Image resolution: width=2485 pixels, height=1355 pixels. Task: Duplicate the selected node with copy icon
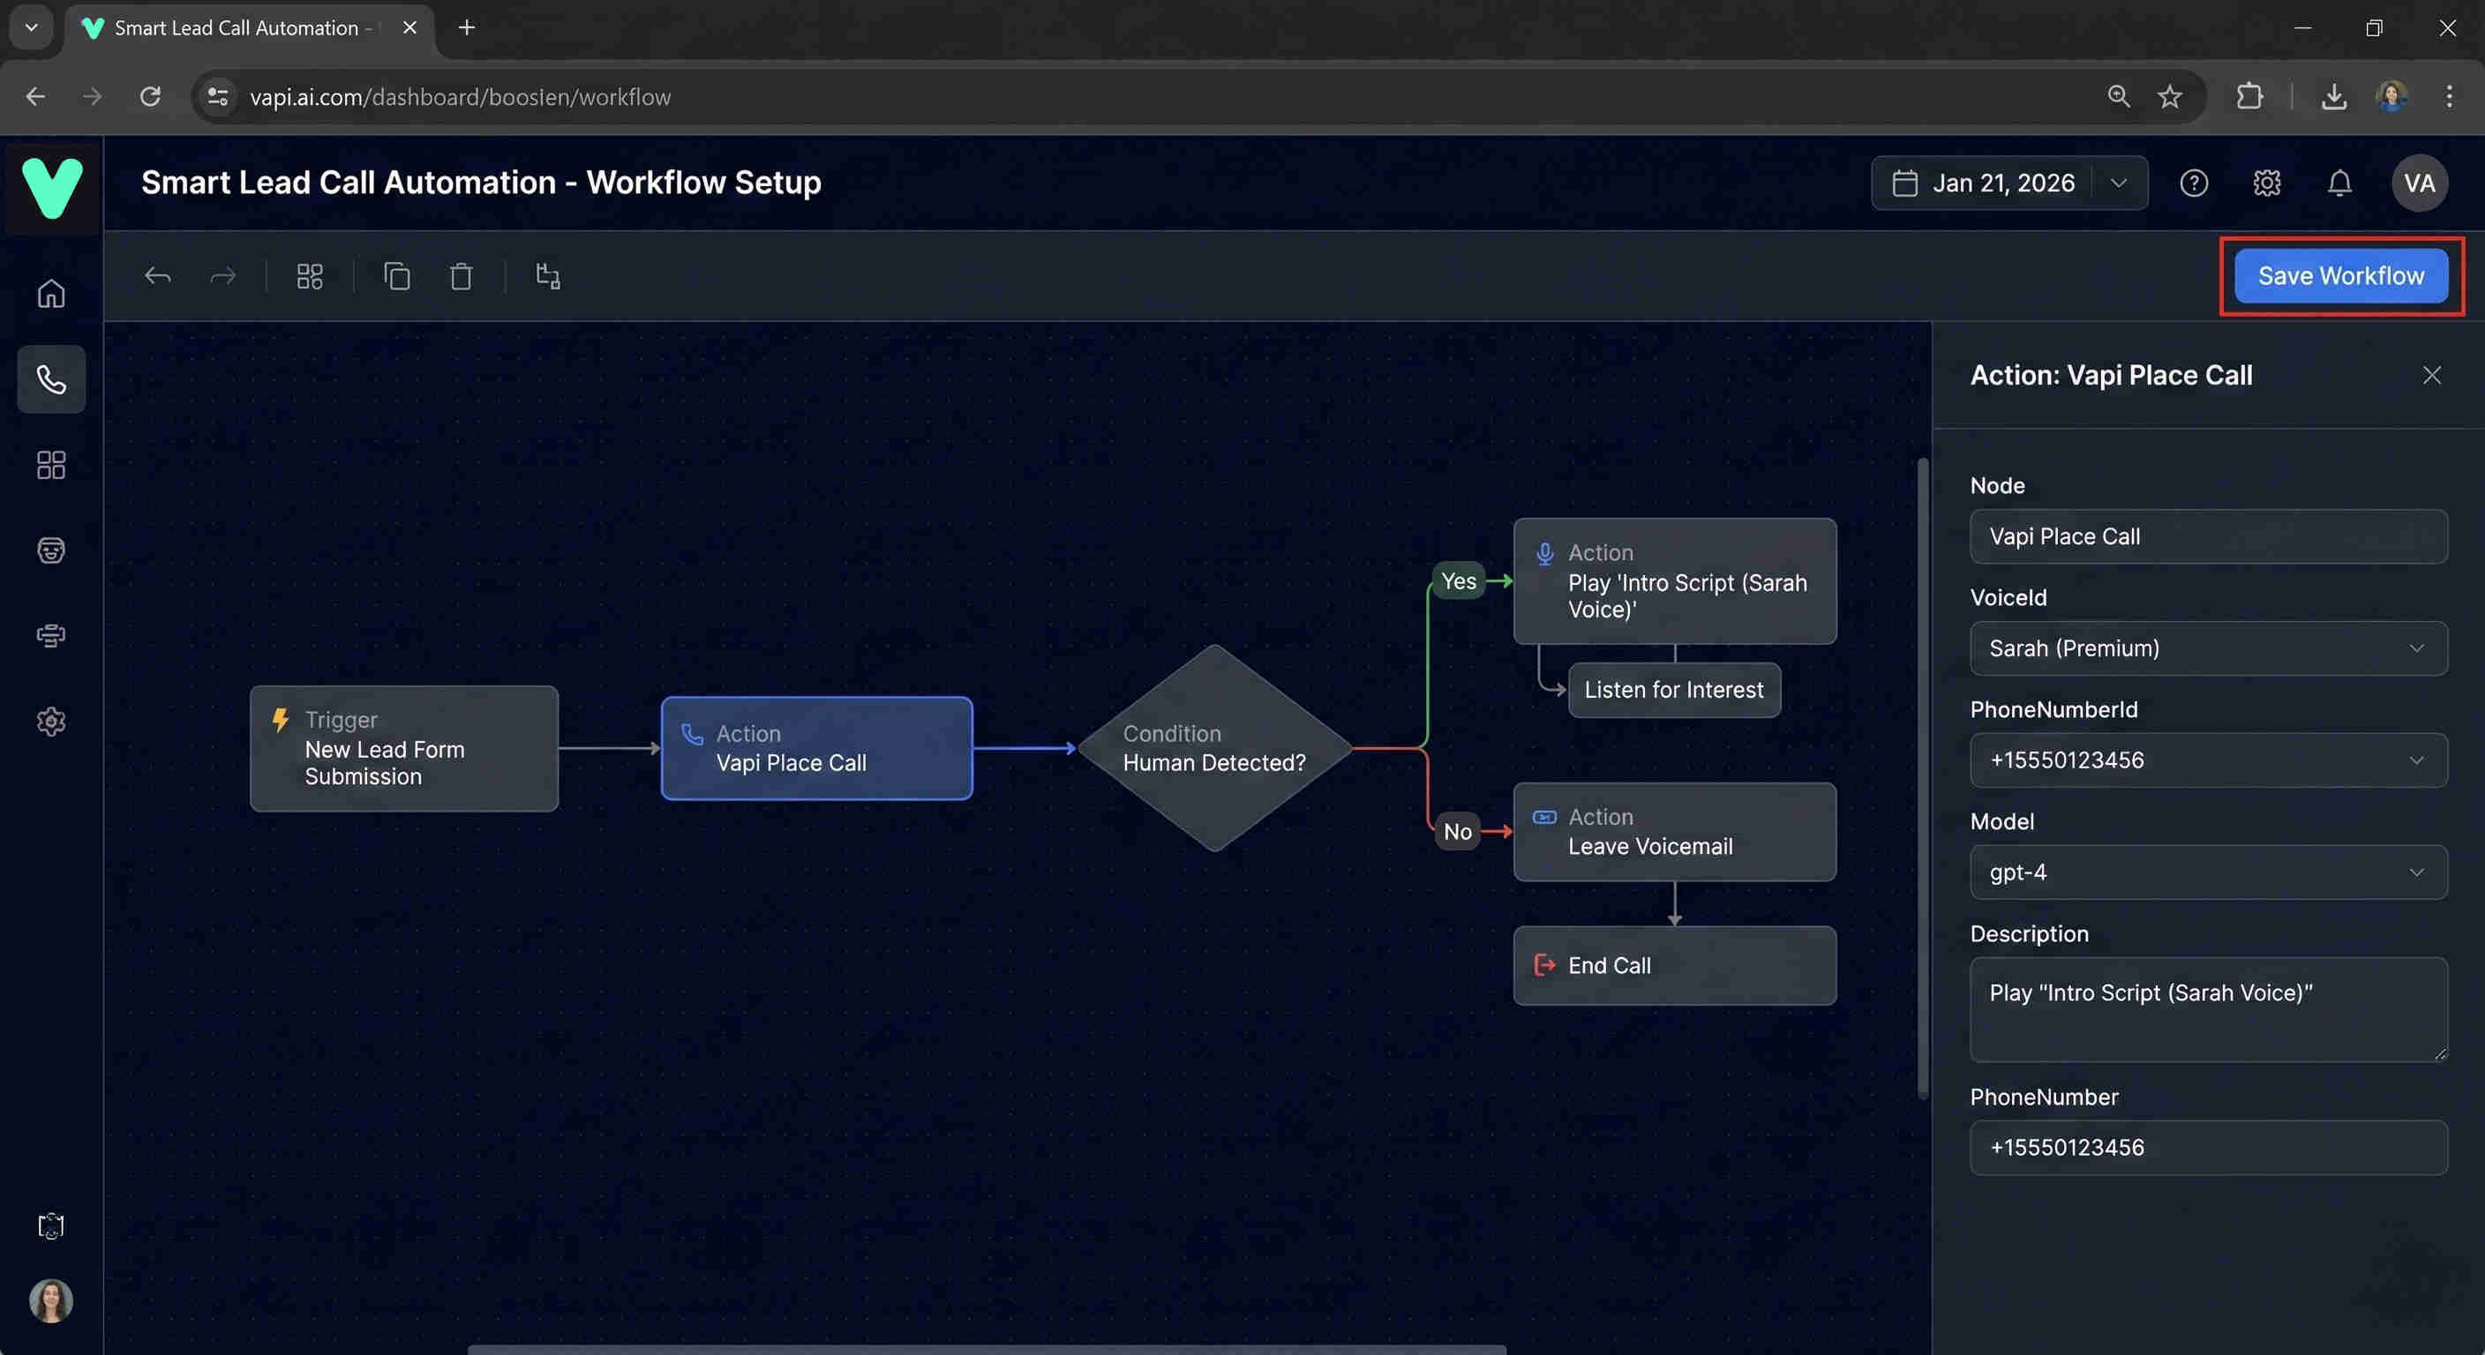(396, 277)
